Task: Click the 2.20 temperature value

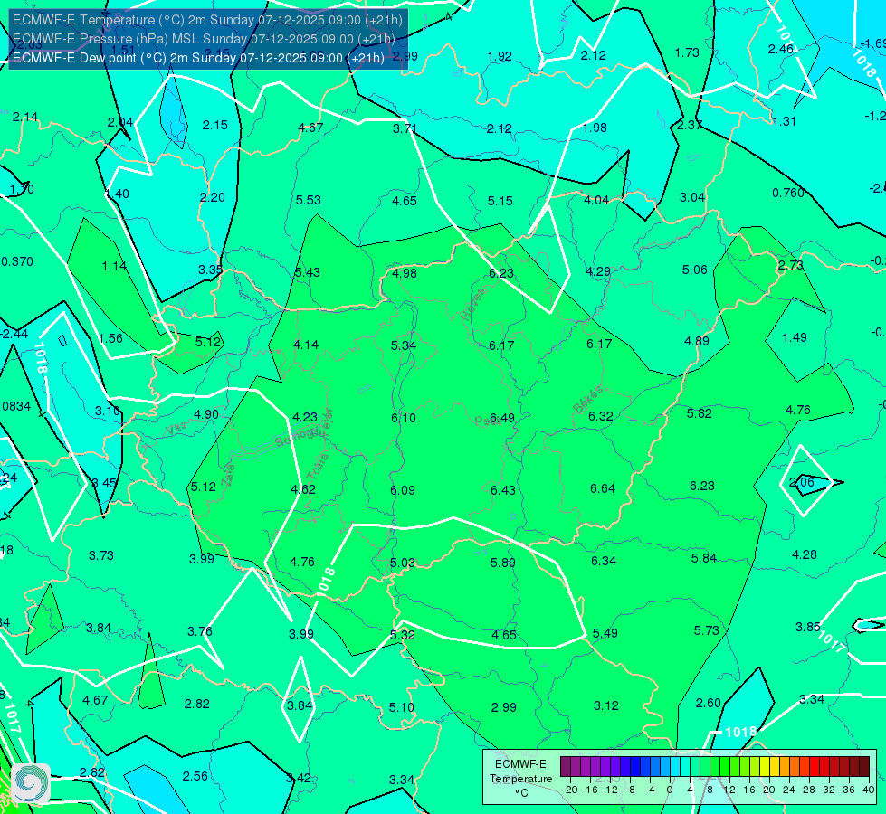Action: [x=213, y=198]
